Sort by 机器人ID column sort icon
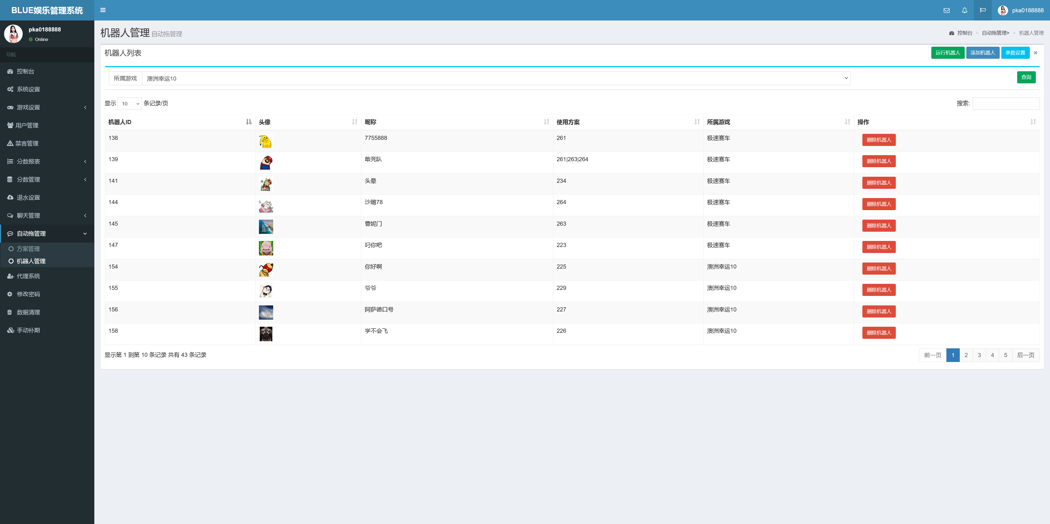 pyautogui.click(x=249, y=122)
